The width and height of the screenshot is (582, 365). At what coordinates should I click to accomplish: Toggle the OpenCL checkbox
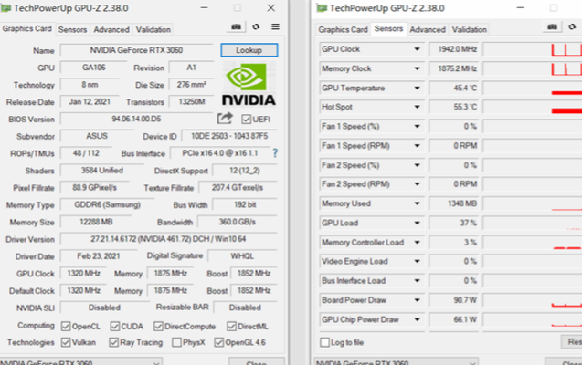tap(66, 327)
